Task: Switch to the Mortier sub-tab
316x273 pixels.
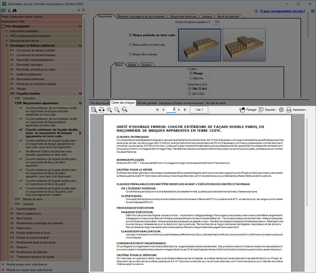Action: pos(132,65)
